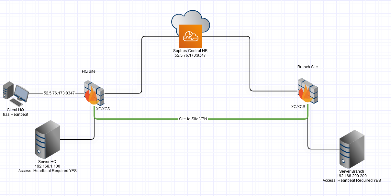
Task: Select the "has Heartbeat" text
Action: pyautogui.click(x=16, y=114)
